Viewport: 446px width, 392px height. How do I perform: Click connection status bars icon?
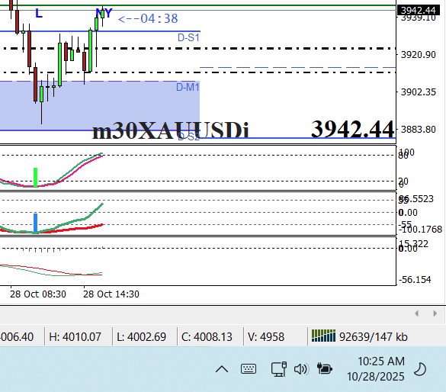tap(323, 336)
